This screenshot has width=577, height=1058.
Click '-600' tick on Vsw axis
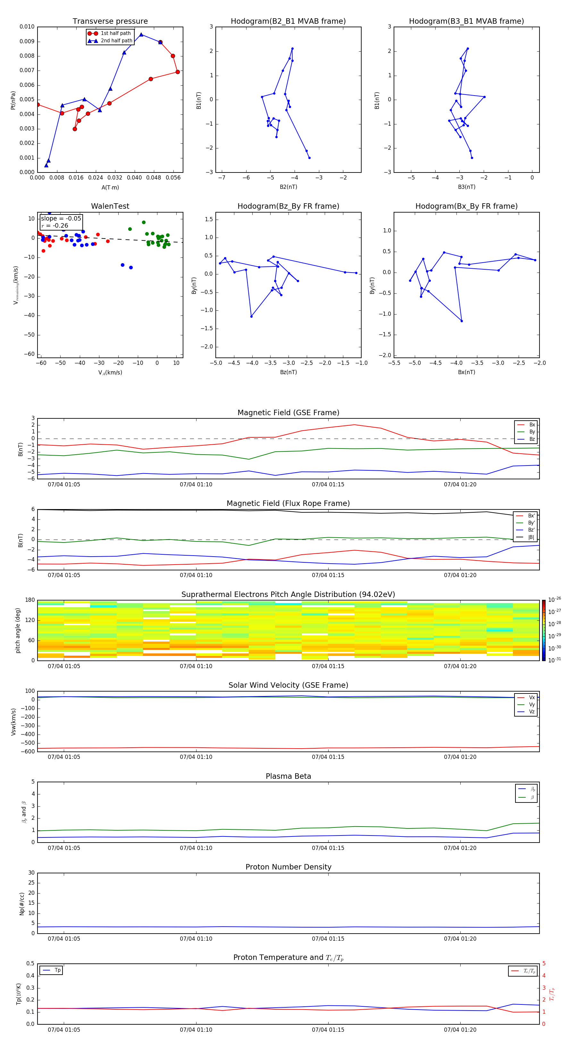coord(28,752)
